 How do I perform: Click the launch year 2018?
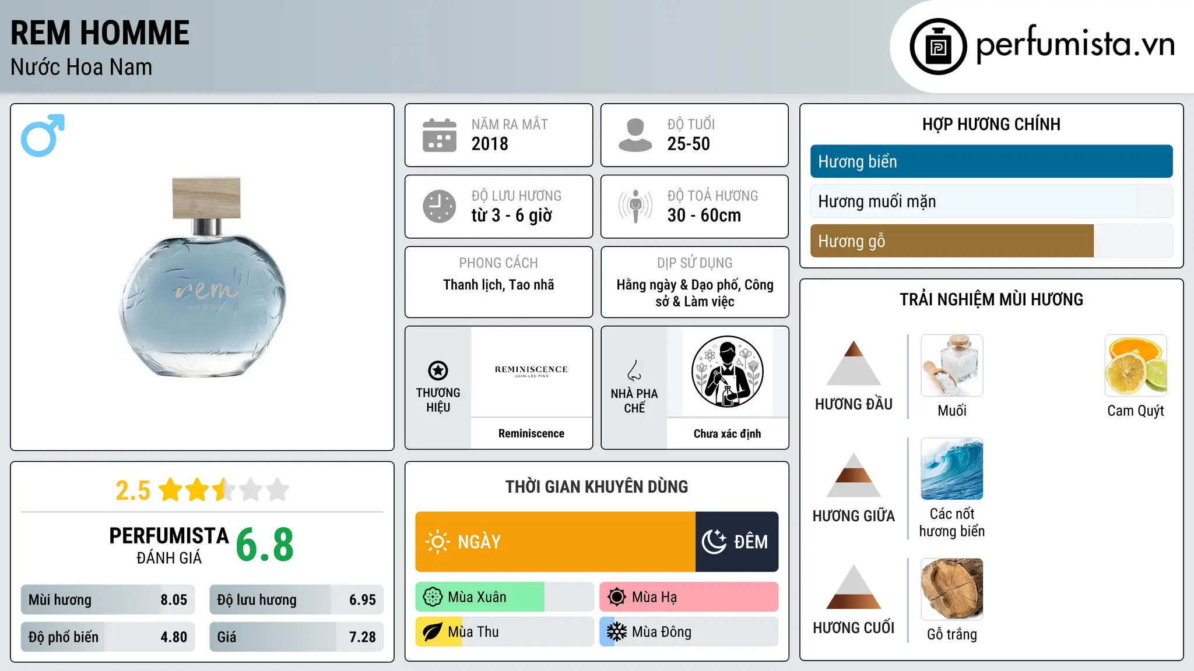(490, 144)
